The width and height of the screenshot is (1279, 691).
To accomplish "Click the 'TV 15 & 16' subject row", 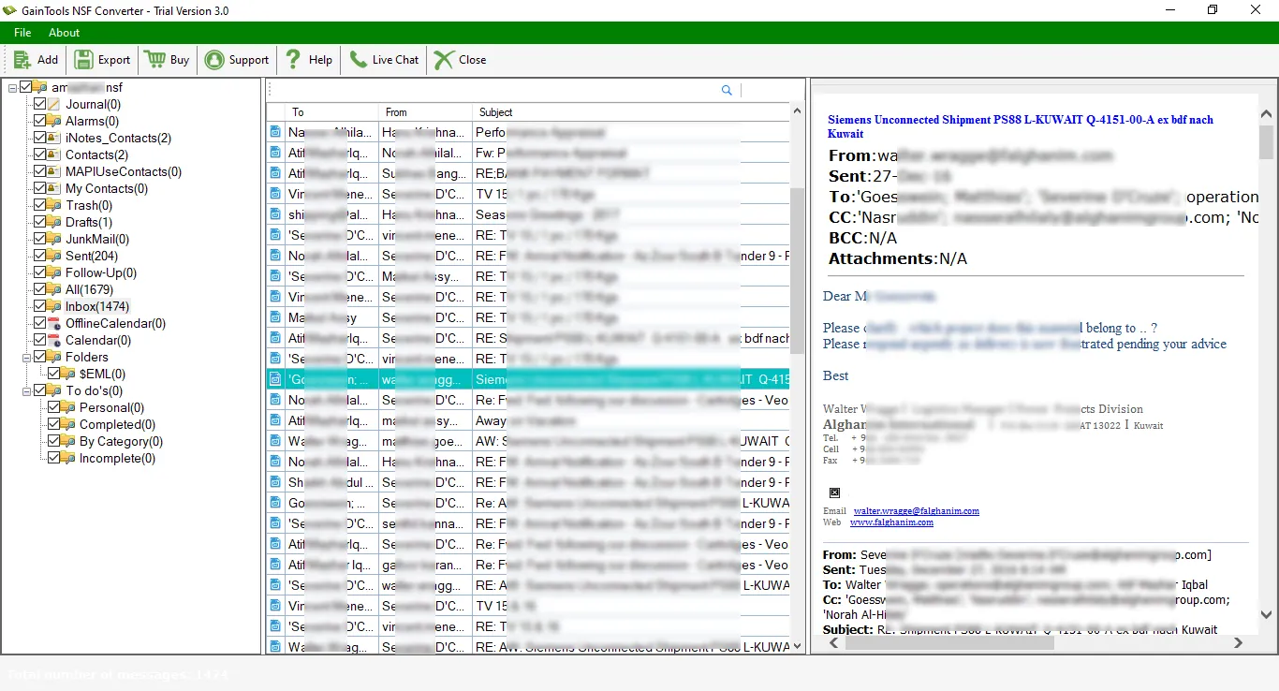I will [x=631, y=606].
